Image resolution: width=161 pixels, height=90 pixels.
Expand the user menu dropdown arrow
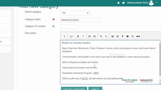pos(156,2)
